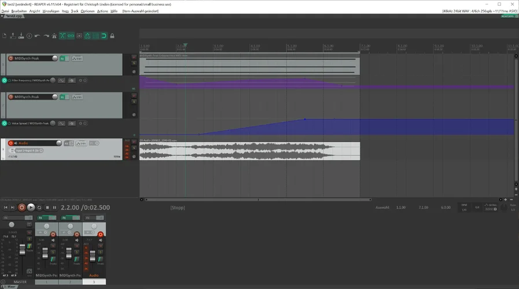This screenshot has height=289, width=519.
Task: Solo track 1 in track panel
Action: 134,63
